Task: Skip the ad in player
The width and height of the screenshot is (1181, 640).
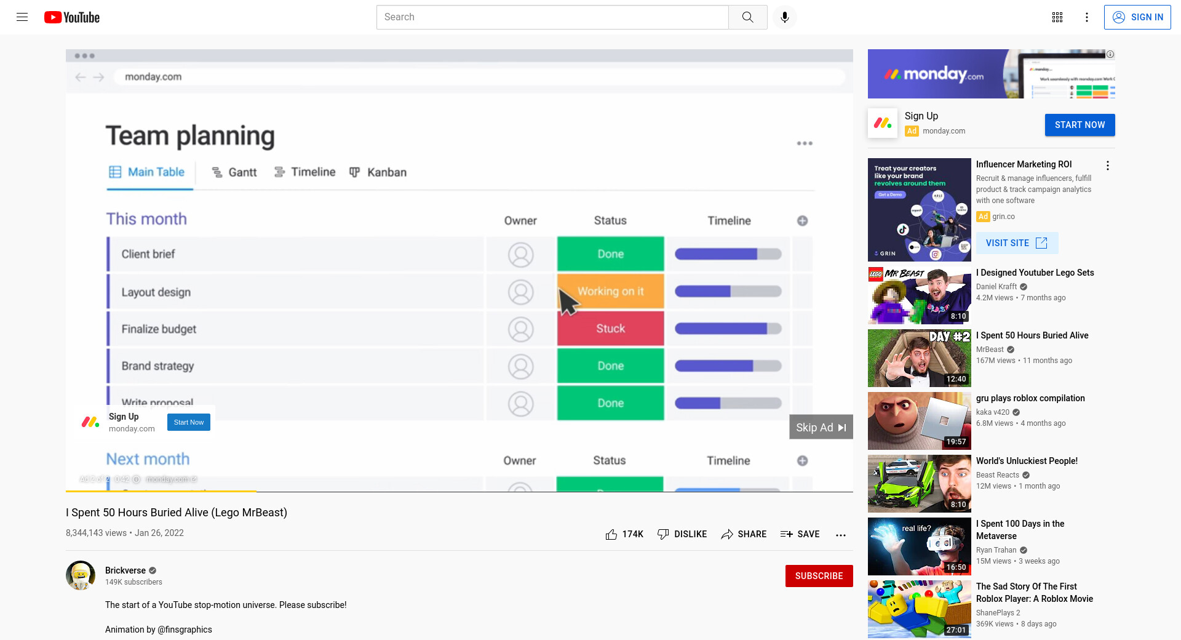Action: coord(821,427)
